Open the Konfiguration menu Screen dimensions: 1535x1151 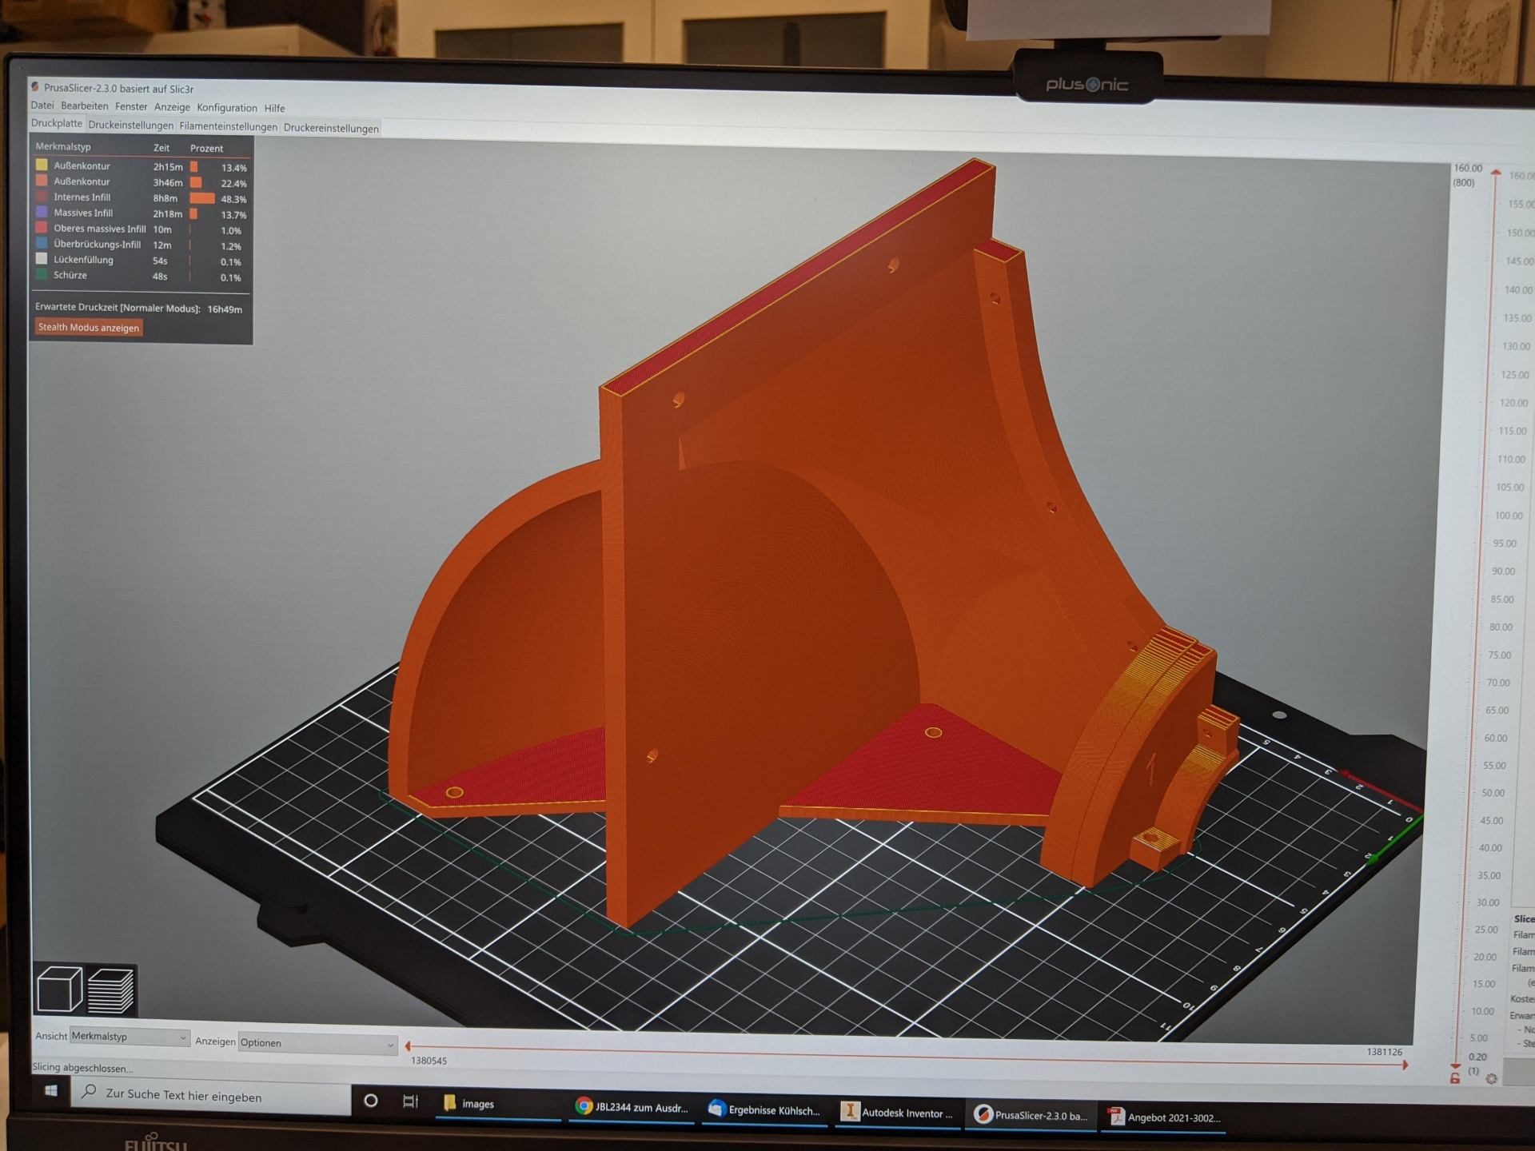227,108
